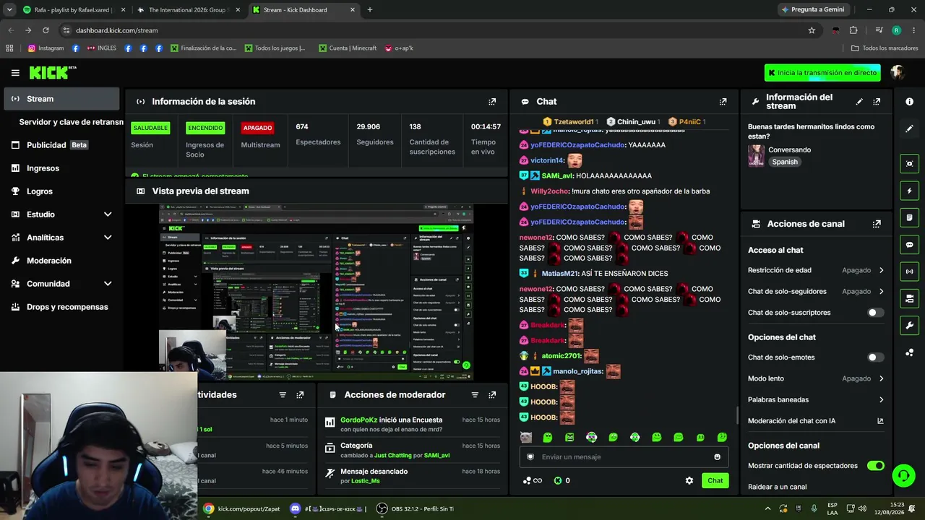Screen dimensions: 925x520
Task: Open filter options for the activities panel
Action: pyautogui.click(x=283, y=395)
